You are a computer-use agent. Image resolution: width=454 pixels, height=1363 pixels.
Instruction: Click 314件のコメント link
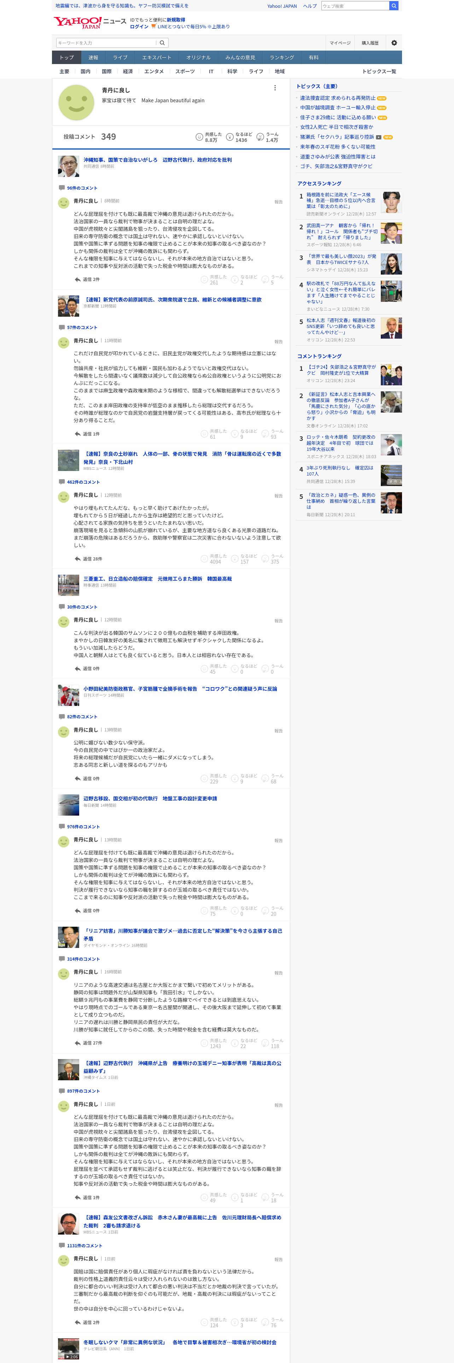[83, 959]
